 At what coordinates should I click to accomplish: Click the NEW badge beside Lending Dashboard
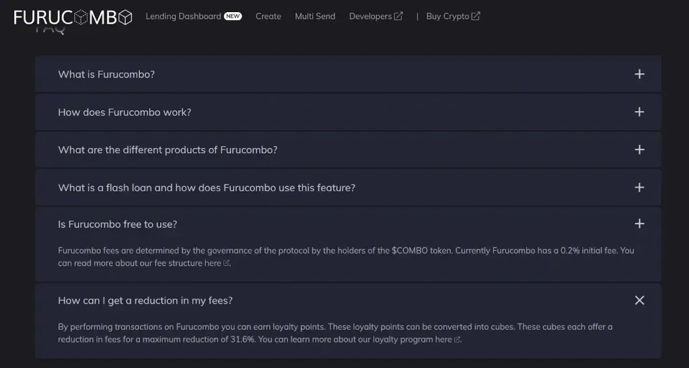tap(233, 16)
